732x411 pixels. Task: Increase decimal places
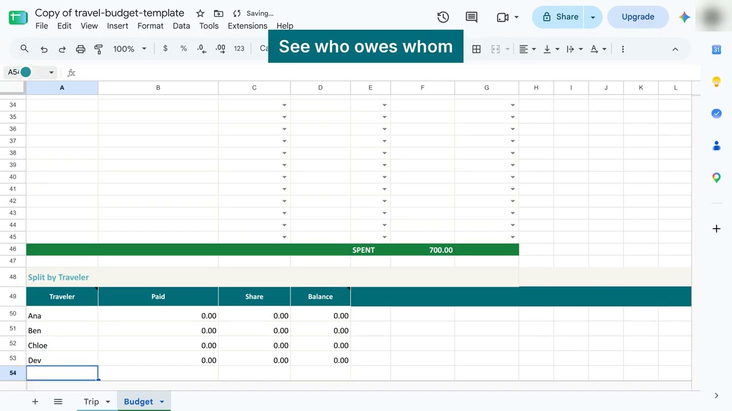pos(220,49)
